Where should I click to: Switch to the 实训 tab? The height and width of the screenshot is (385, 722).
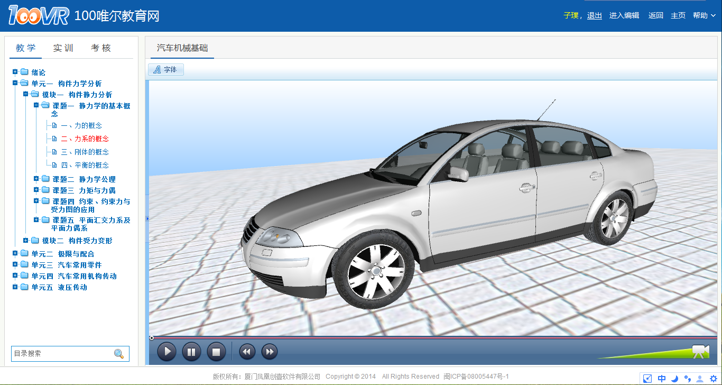(x=63, y=48)
